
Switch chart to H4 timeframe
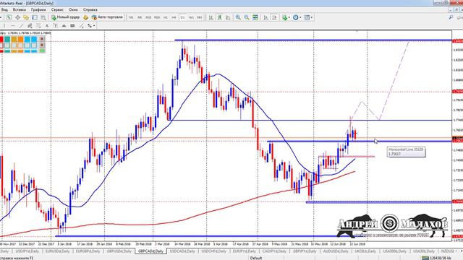pos(174,17)
